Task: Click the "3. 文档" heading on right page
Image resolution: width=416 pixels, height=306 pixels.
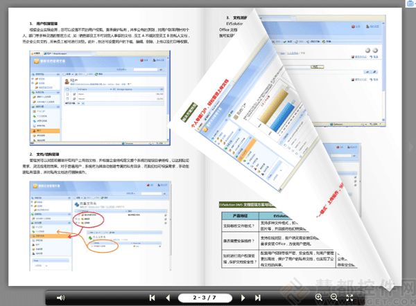Action: (x=236, y=18)
